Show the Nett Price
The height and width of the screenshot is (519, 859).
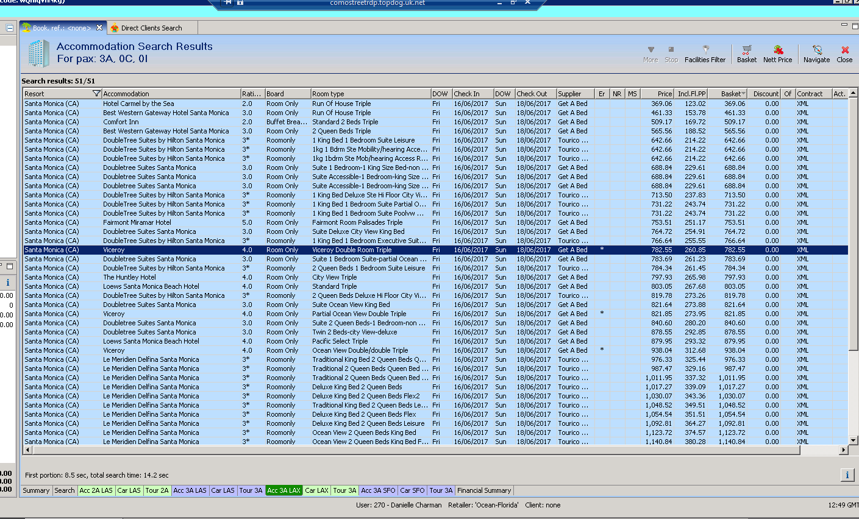coord(777,54)
